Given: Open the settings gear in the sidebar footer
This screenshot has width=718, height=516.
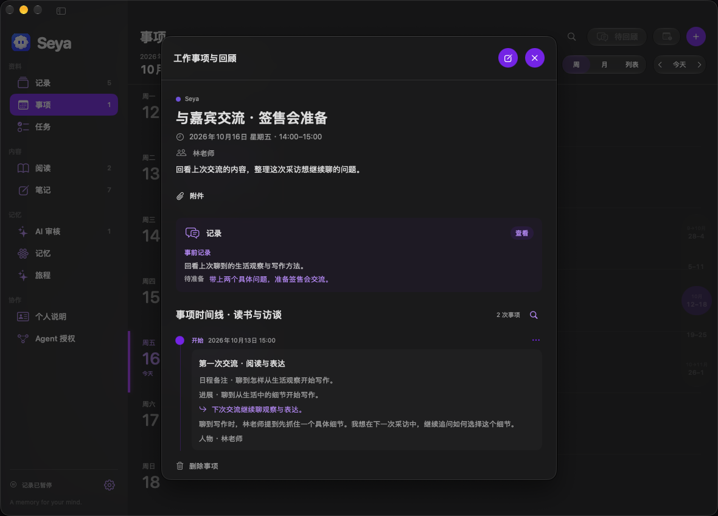Looking at the screenshot, I should coord(109,485).
